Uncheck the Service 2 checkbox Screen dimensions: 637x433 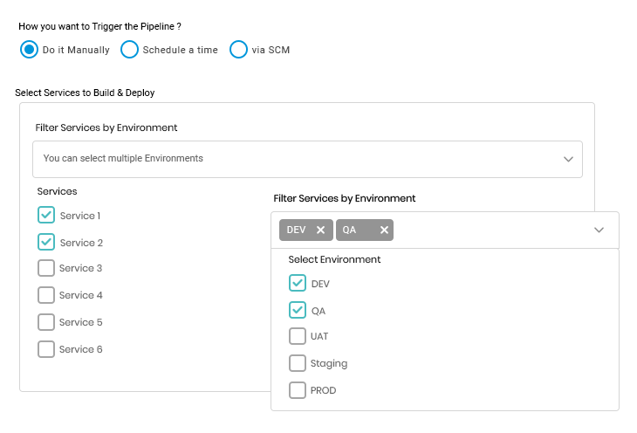point(46,242)
